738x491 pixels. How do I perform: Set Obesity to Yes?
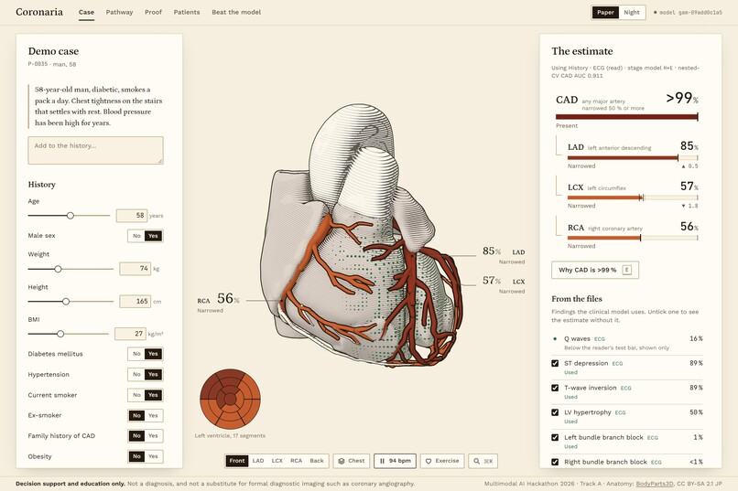tap(153, 456)
